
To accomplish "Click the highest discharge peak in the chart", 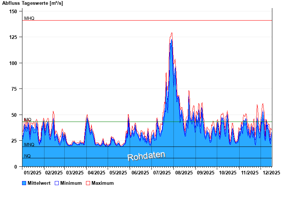I will click(x=172, y=33).
